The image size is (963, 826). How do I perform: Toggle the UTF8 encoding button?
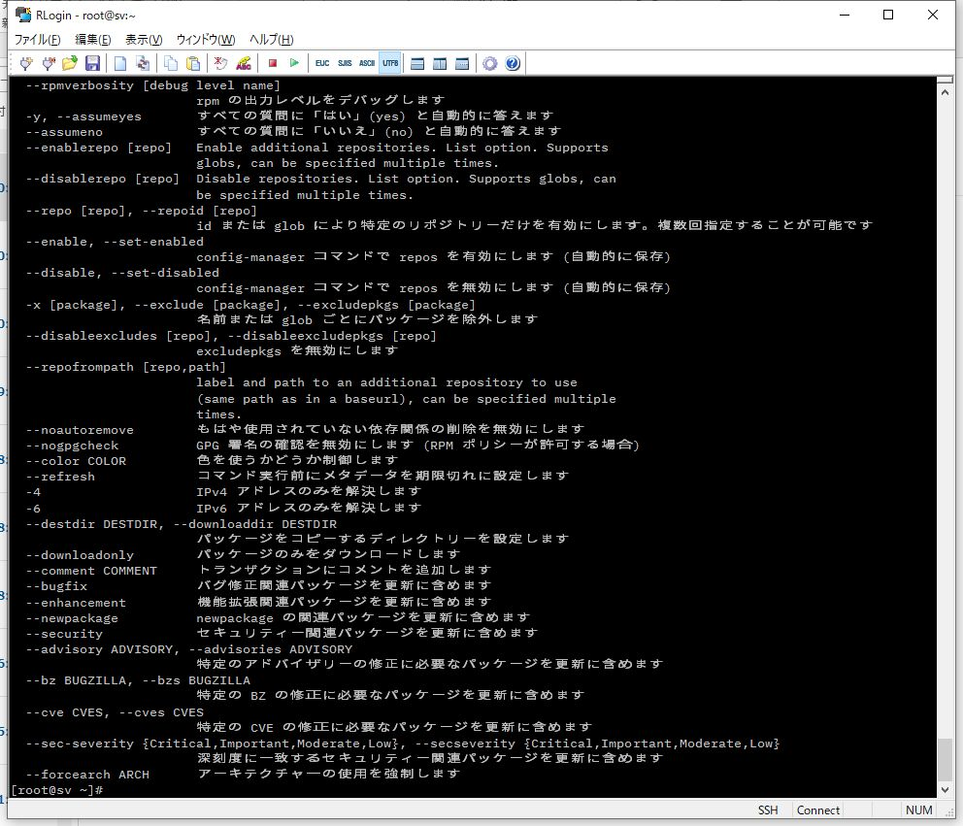390,63
